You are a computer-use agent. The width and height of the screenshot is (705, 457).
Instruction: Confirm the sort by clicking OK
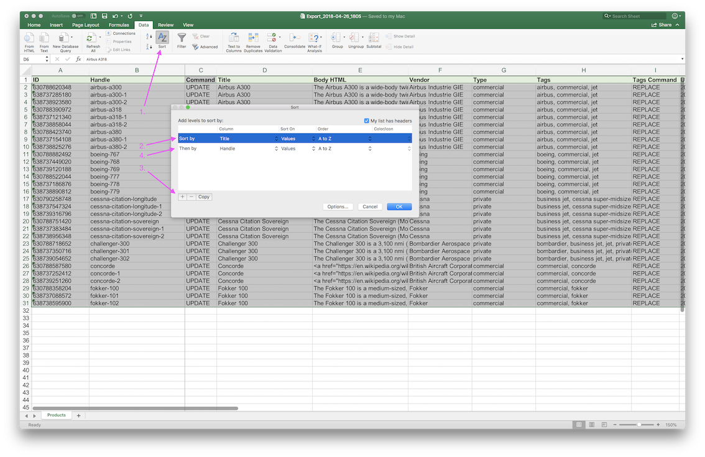pyautogui.click(x=399, y=206)
